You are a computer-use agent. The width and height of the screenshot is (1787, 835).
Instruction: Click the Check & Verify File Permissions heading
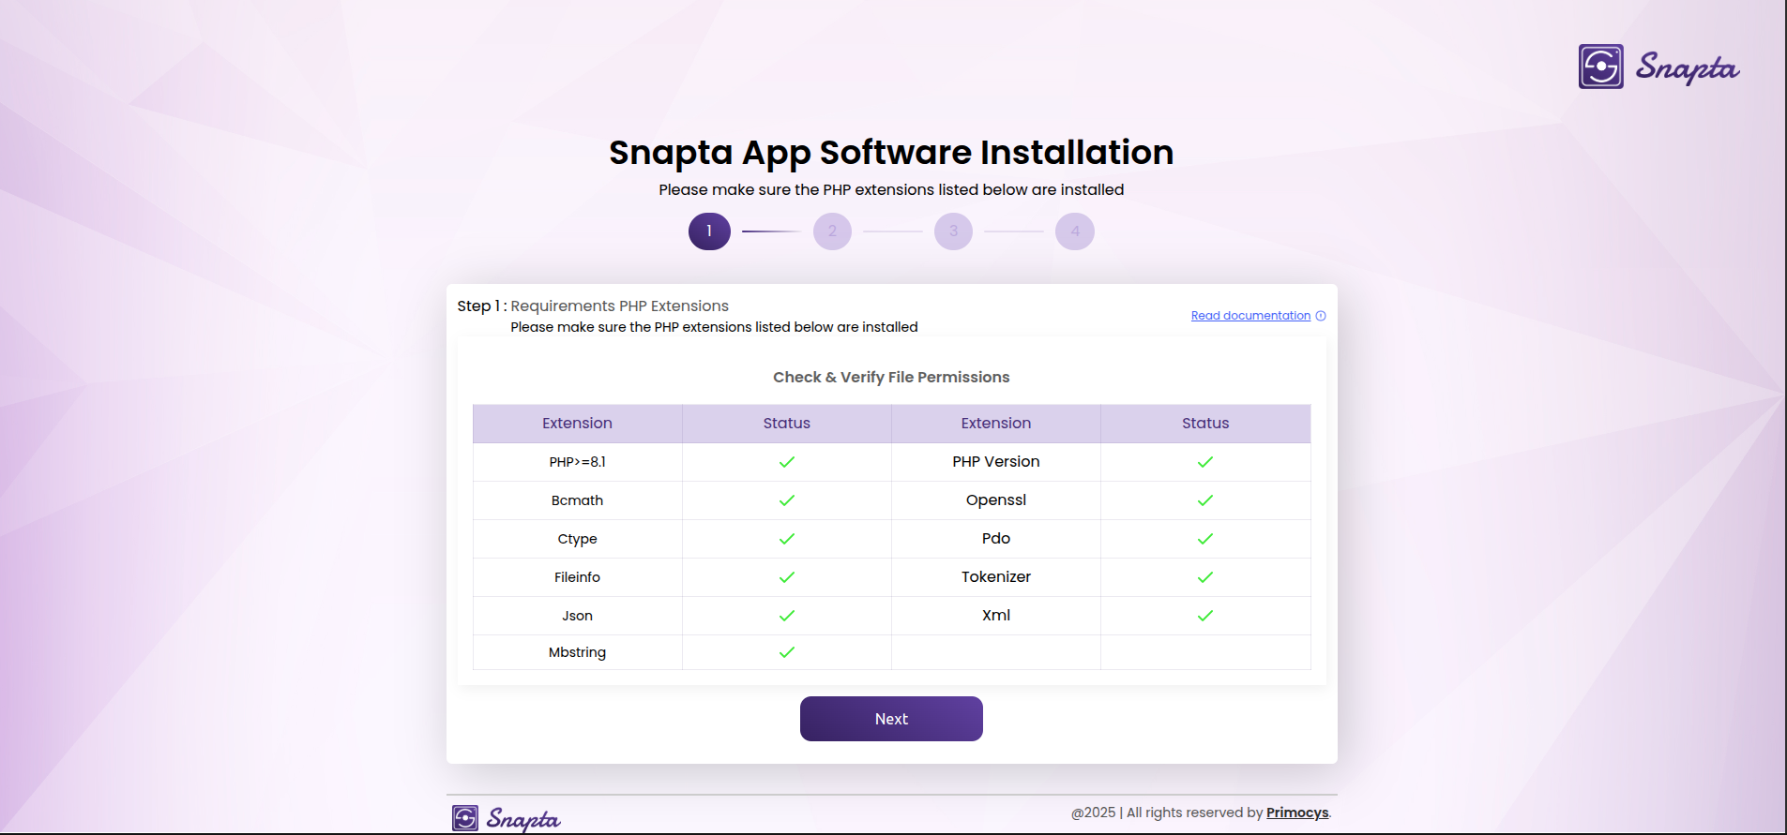(x=891, y=377)
